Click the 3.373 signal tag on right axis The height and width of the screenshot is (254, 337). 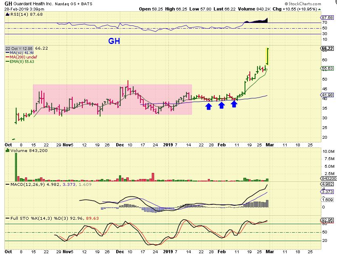[327, 192]
